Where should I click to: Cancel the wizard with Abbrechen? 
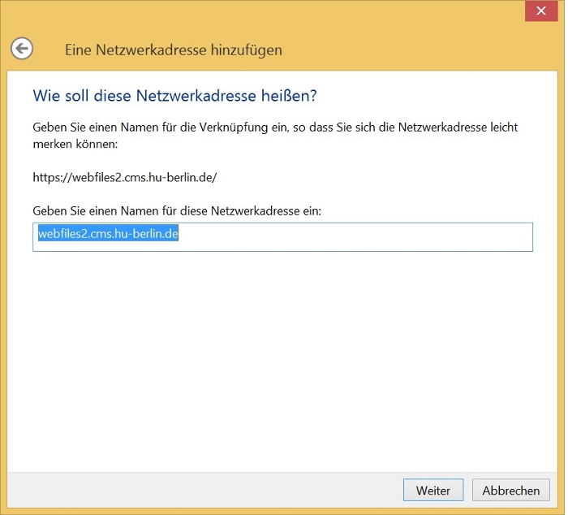[x=510, y=491]
